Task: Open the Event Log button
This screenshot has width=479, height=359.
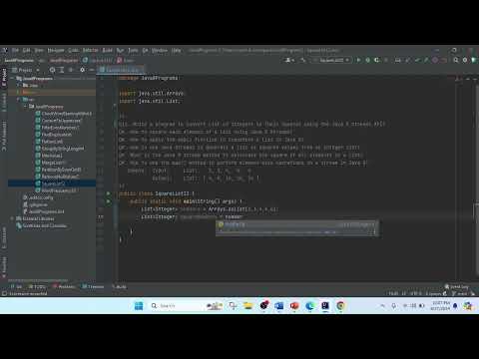Action: click(457, 286)
